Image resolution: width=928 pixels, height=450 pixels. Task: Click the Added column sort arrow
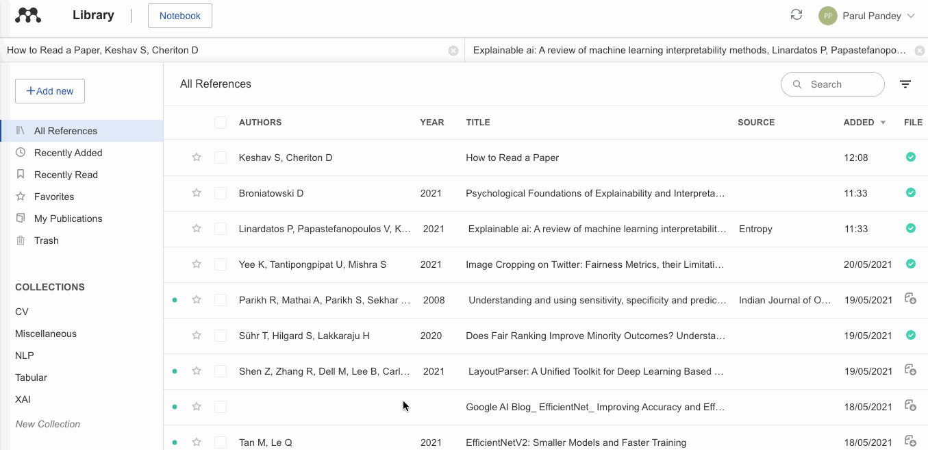click(883, 123)
